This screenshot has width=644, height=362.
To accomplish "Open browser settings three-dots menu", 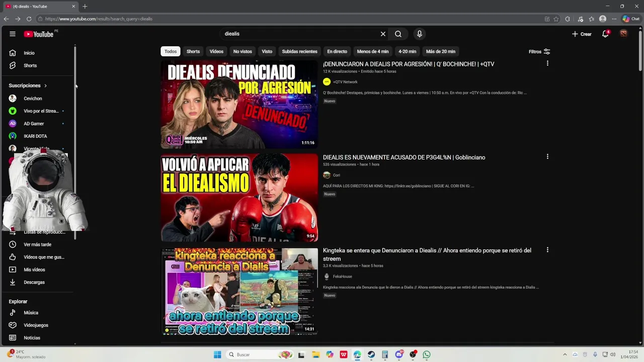I will 614,19.
